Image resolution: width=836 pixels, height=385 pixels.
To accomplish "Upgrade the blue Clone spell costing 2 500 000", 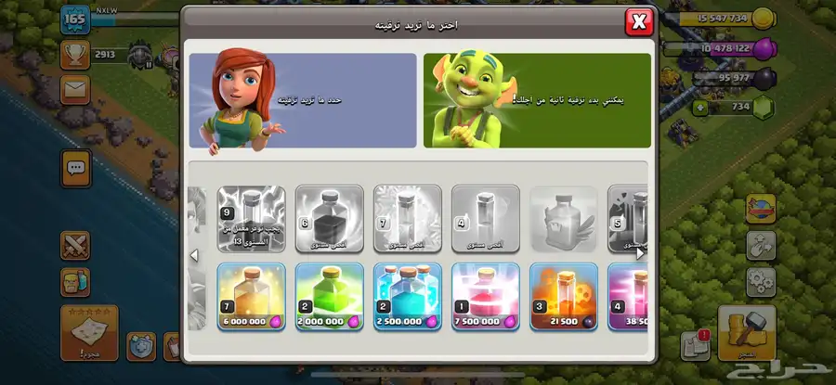I will coord(408,297).
